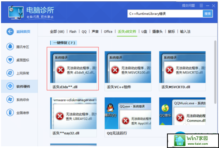Open the header menu hamburger icon
The height and width of the screenshot is (148, 219).
click(201, 6)
